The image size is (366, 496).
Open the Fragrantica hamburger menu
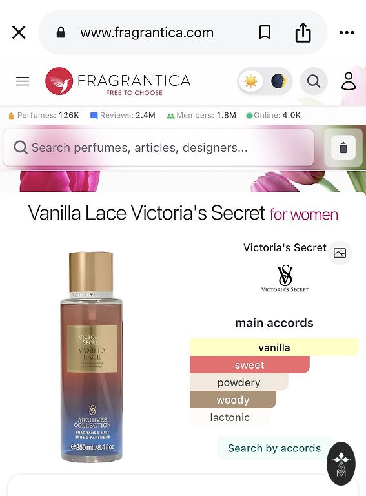click(x=23, y=81)
